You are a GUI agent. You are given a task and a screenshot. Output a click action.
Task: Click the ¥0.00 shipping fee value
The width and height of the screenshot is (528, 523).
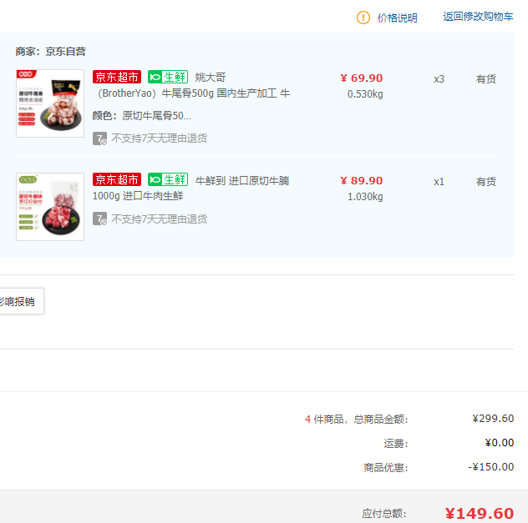click(500, 443)
